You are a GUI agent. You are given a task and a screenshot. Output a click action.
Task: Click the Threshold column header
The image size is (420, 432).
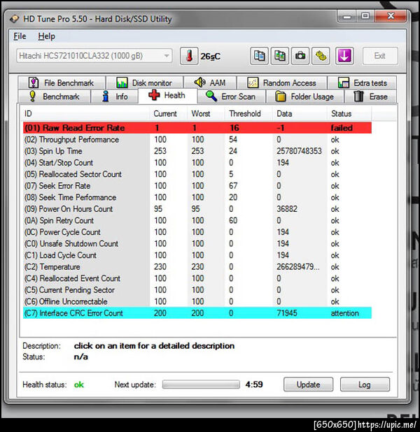248,114
